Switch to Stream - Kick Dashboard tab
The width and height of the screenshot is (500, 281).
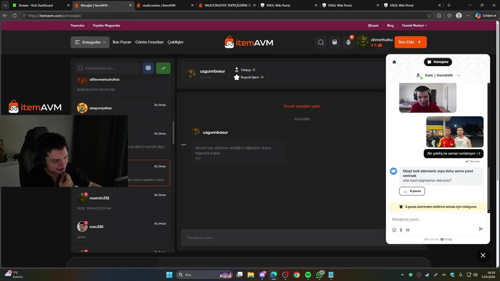click(x=40, y=5)
